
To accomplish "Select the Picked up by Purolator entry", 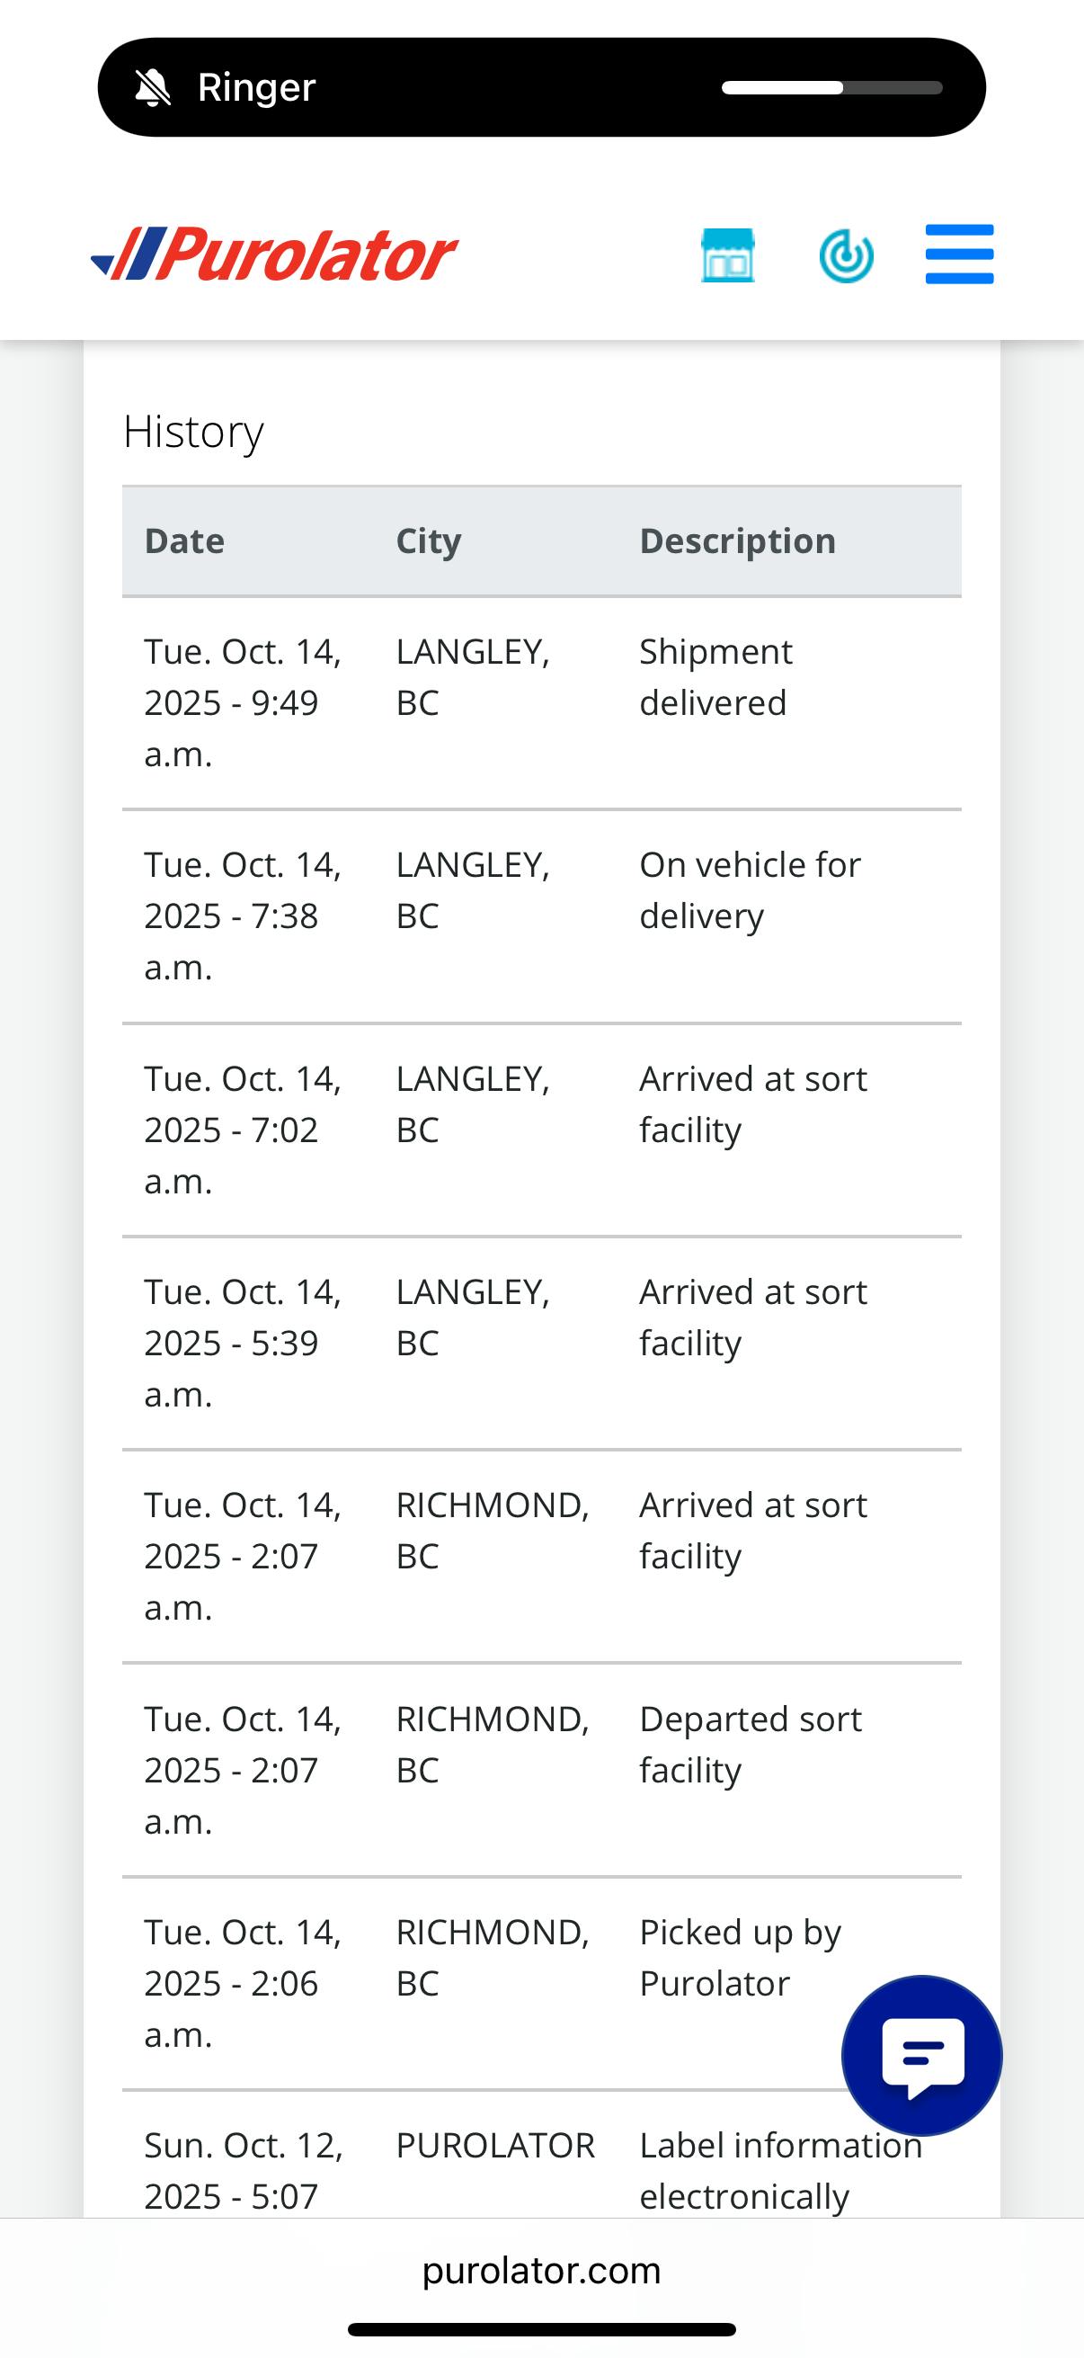I will click(x=541, y=1983).
